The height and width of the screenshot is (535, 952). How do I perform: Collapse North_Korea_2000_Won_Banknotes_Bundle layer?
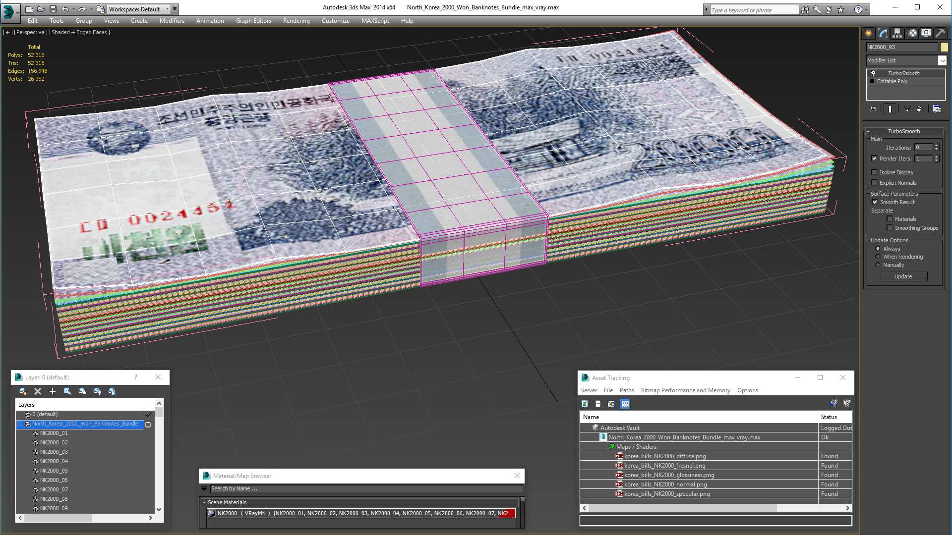point(20,424)
